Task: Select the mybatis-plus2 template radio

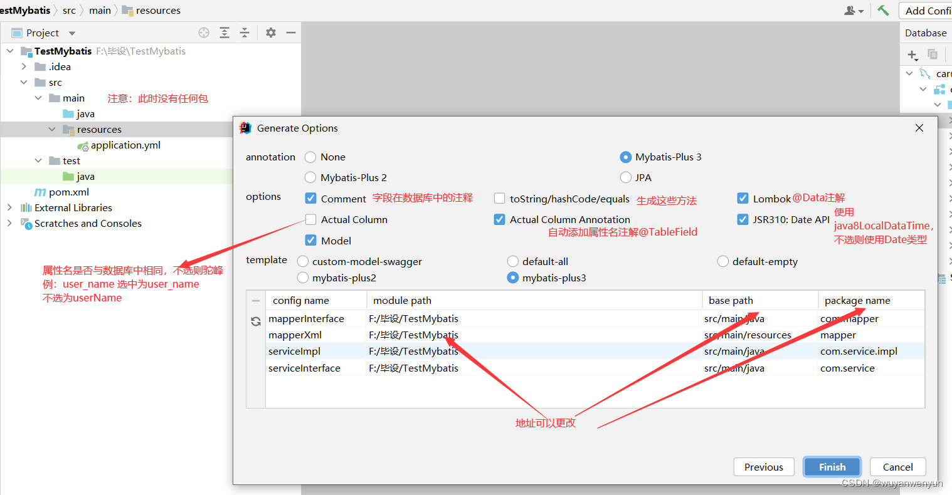Action: coord(303,278)
